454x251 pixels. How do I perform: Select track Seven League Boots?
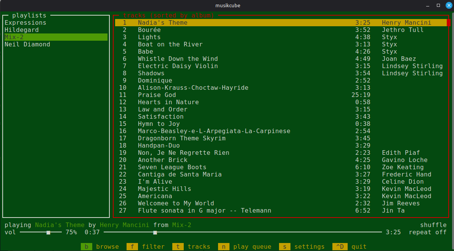281,167
